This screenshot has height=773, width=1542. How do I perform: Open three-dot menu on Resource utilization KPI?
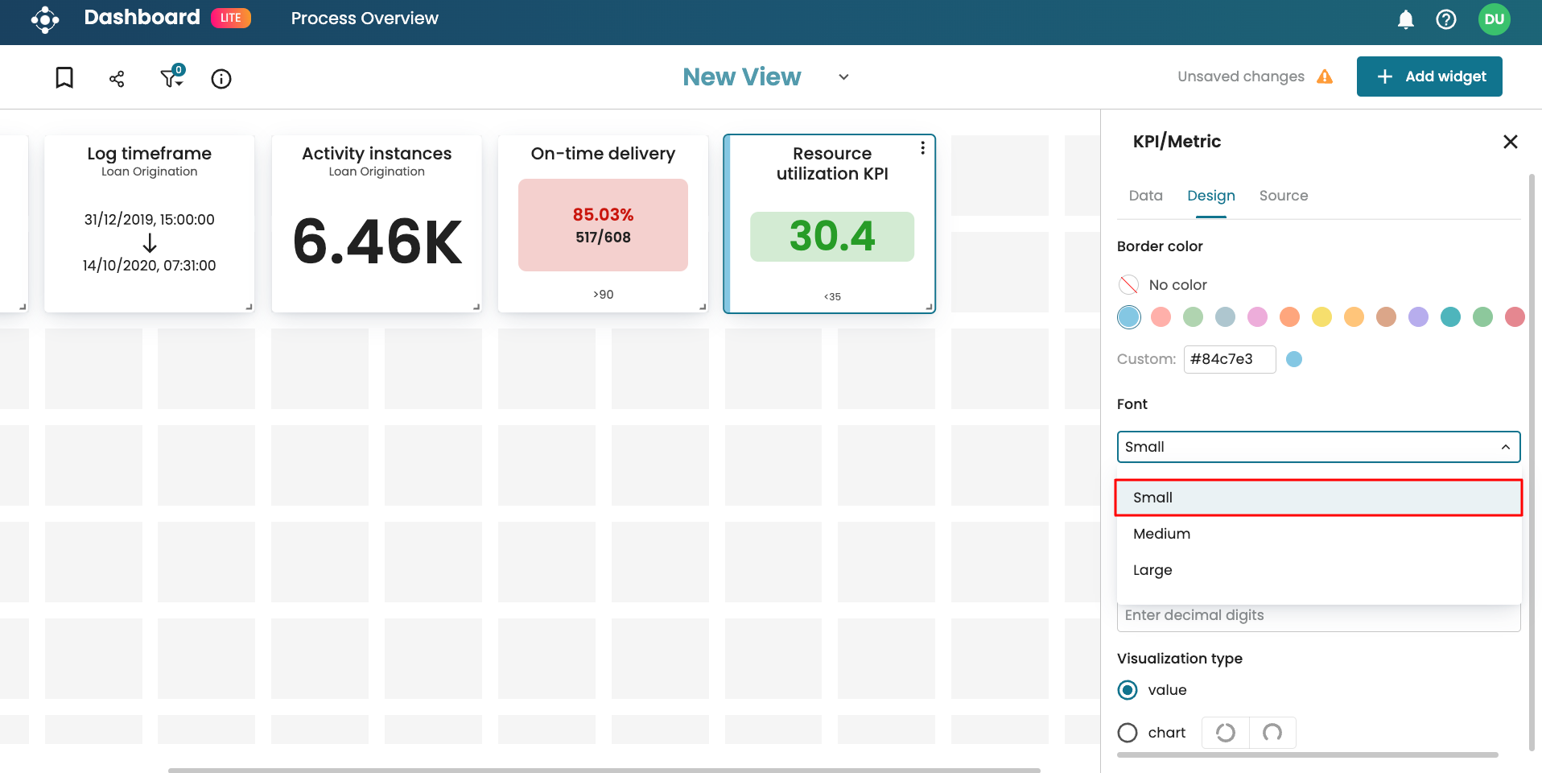[x=922, y=148]
